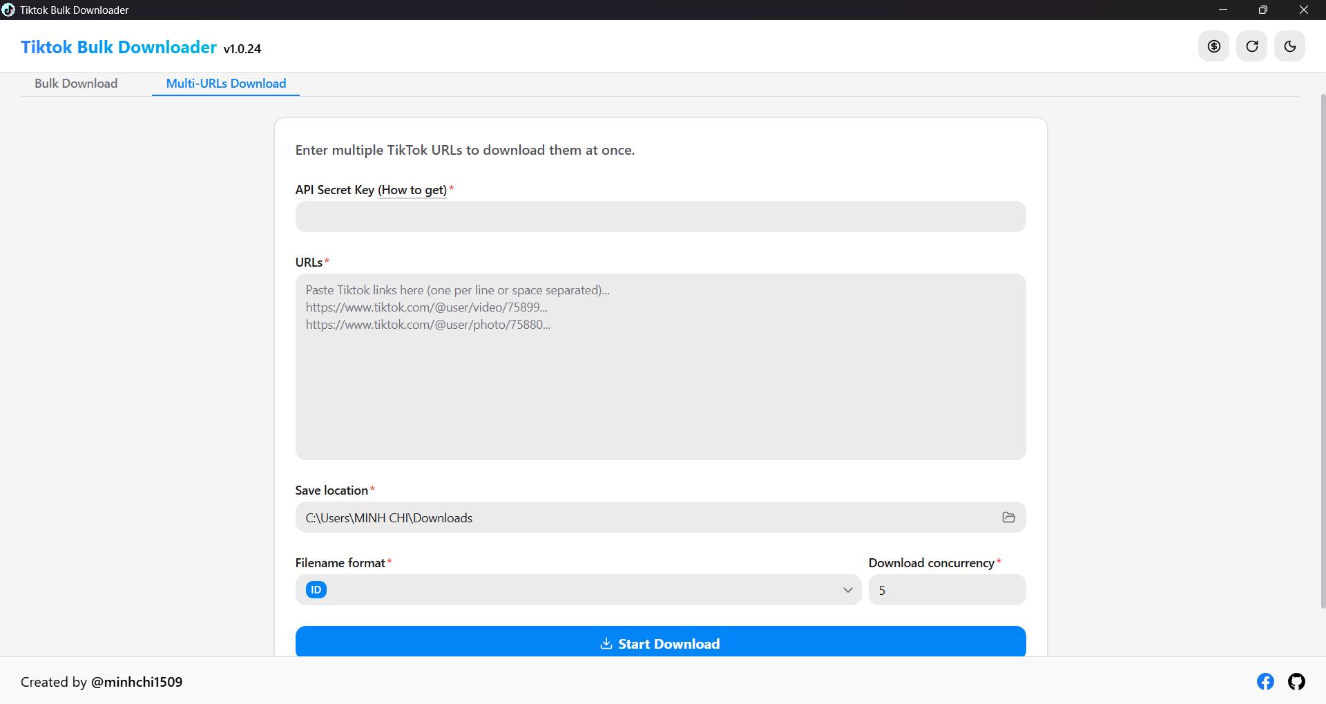Click the refresh reload icon button

click(1251, 46)
